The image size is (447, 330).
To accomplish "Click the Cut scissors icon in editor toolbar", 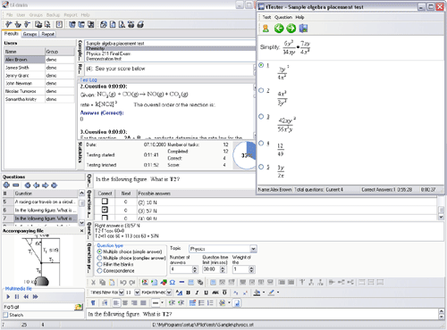I will coord(93,282).
